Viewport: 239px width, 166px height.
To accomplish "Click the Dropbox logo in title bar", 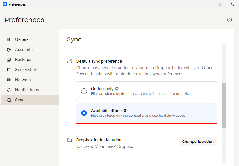I will (x=4, y=4).
